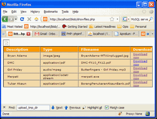
Task: Download the Girl Friday file
Action: 140,69
